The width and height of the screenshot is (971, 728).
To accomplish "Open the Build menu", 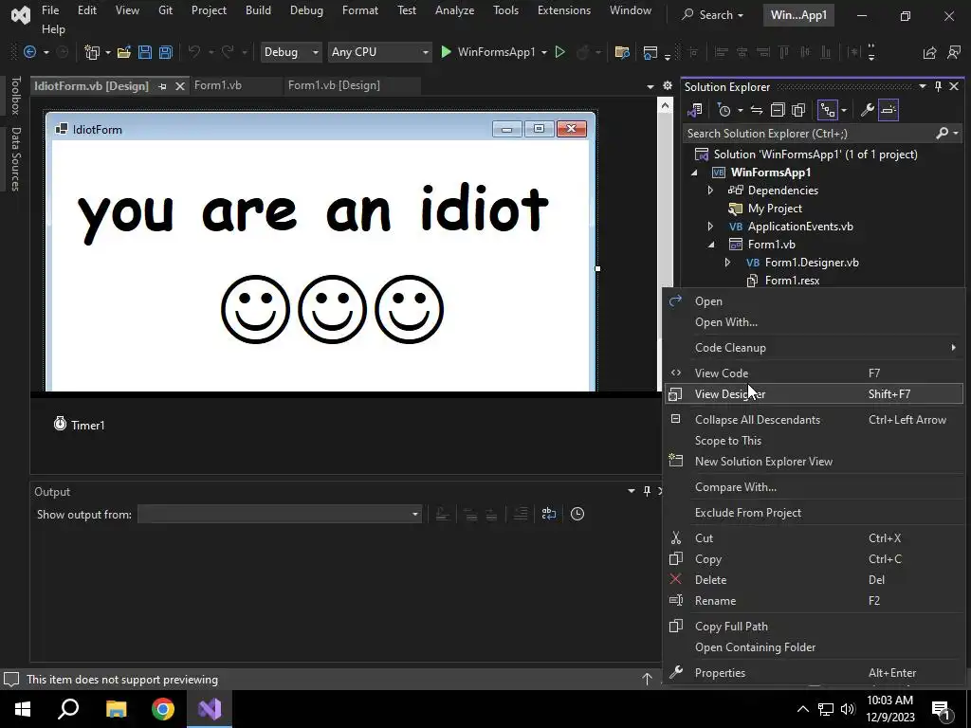I will coord(258,10).
